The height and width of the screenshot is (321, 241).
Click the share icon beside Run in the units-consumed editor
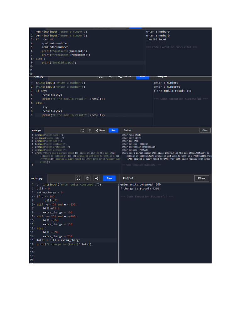tap(97, 178)
